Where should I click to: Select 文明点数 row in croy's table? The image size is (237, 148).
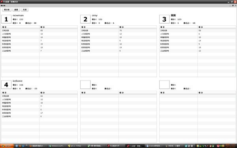(118, 30)
